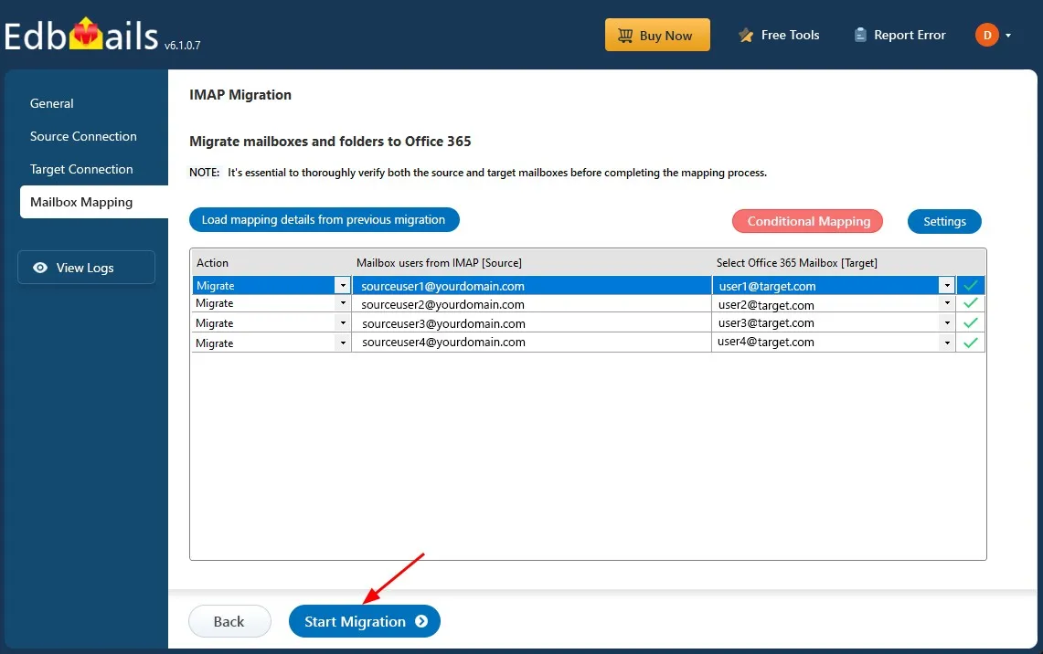Click the green checkmark for user3@target.com

point(971,322)
